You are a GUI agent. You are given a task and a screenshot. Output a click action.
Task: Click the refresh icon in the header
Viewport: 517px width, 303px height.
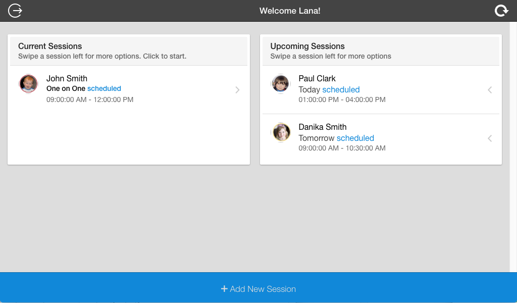pyautogui.click(x=501, y=11)
